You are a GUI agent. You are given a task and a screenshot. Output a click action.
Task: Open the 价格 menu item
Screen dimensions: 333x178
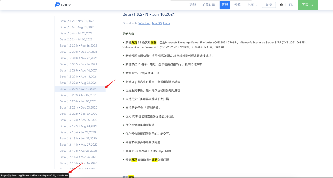[x=237, y=5]
